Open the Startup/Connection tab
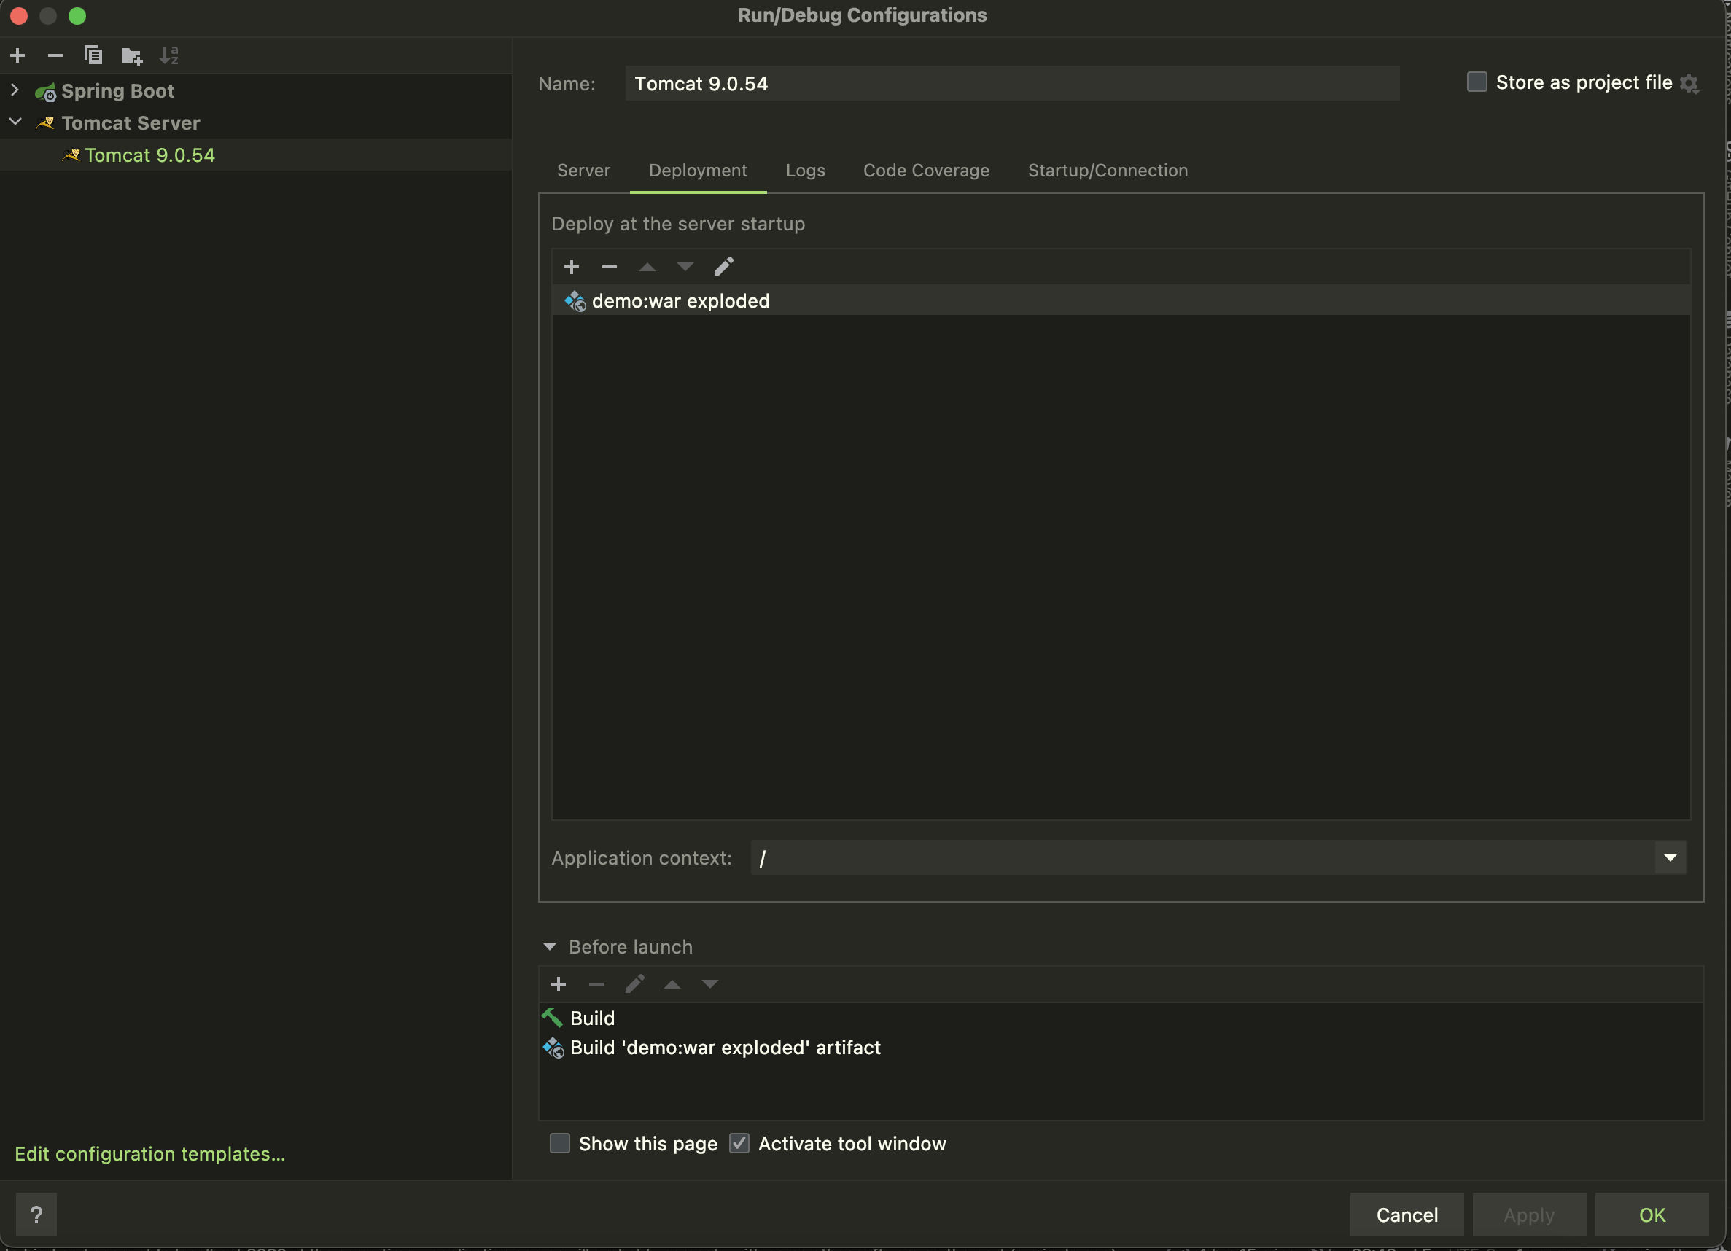Image resolution: width=1731 pixels, height=1251 pixels. tap(1108, 170)
